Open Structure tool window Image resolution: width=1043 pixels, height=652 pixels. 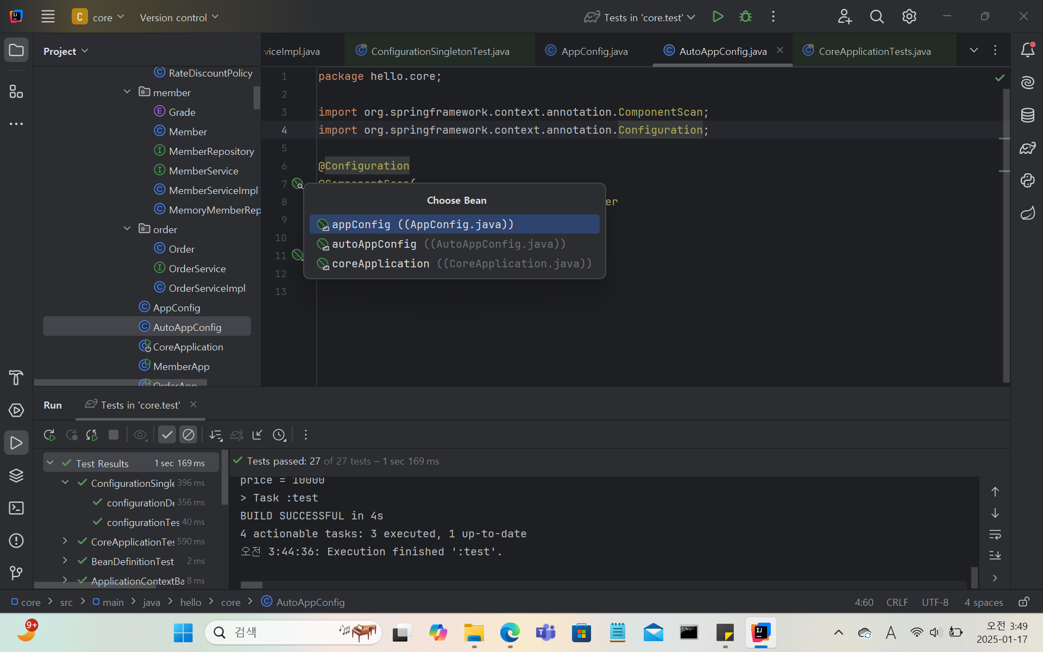[16, 91]
